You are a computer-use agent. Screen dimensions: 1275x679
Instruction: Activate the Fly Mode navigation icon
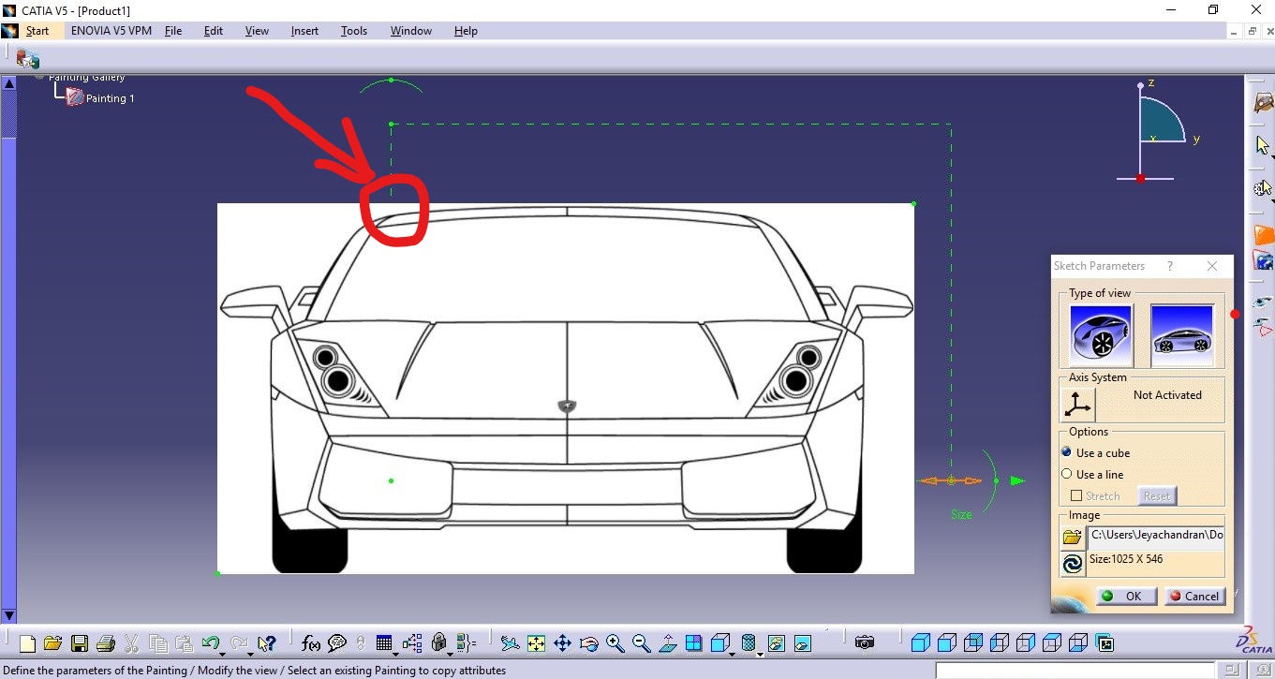511,643
